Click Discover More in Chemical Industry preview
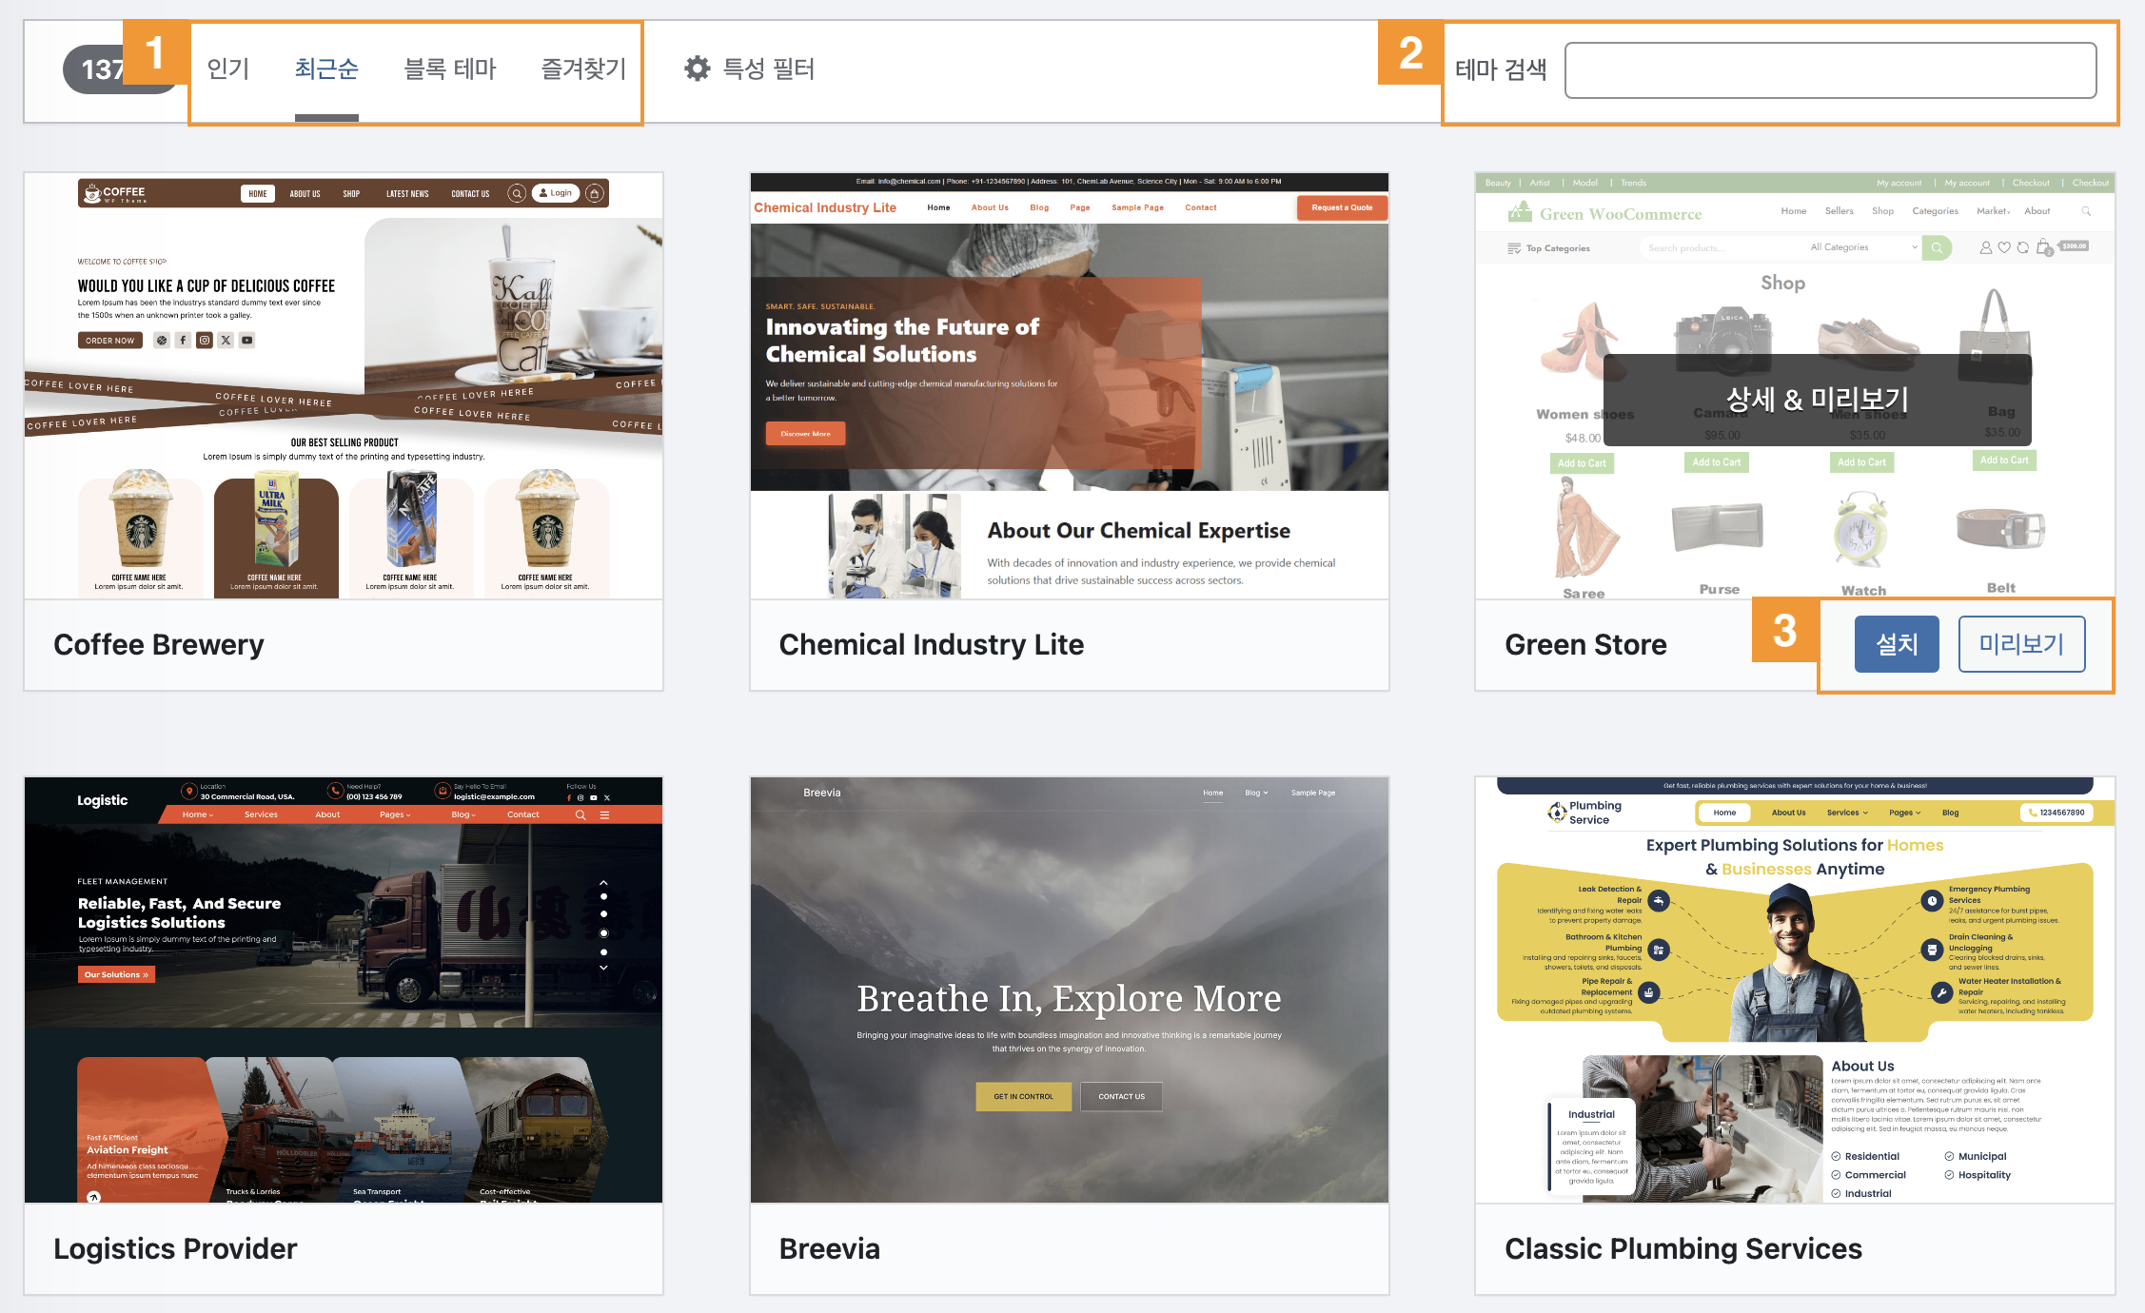 (x=805, y=434)
